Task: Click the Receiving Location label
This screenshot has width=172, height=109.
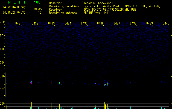Action: coord(64,6)
